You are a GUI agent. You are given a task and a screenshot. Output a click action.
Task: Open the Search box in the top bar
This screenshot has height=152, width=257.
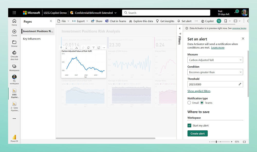(166, 12)
